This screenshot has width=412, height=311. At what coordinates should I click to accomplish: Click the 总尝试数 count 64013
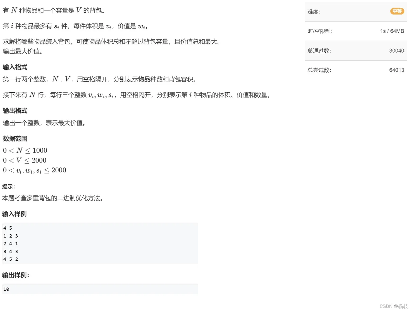point(397,70)
